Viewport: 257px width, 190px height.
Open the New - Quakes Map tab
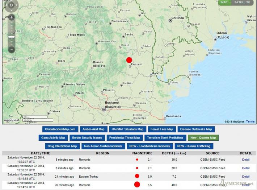tap(203, 138)
